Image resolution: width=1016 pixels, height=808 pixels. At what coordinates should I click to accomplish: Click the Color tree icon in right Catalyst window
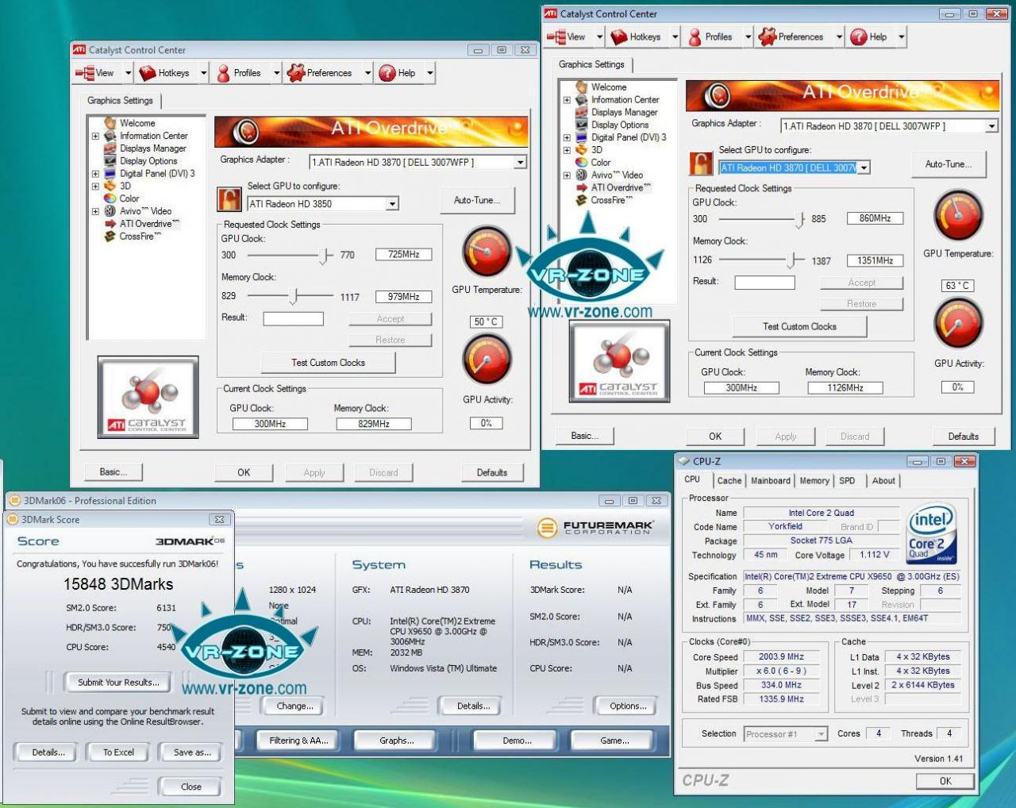(x=582, y=163)
